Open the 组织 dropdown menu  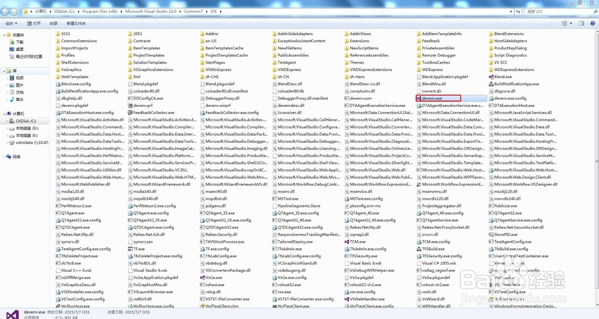point(11,23)
